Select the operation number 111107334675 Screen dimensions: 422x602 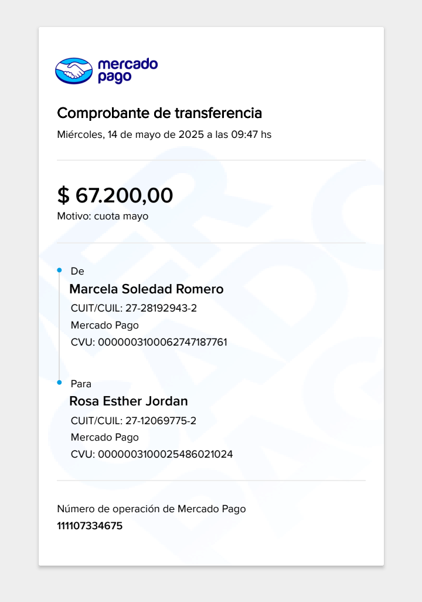click(90, 526)
